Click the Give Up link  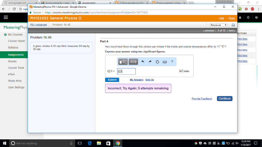[x=149, y=80]
